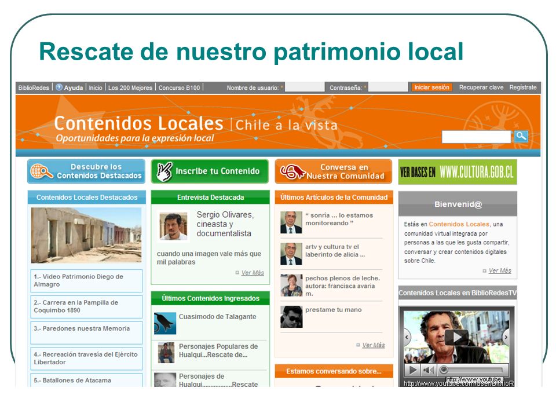556x417 pixels.
Task: Open pechos plenos de leche article
Action: point(342,286)
